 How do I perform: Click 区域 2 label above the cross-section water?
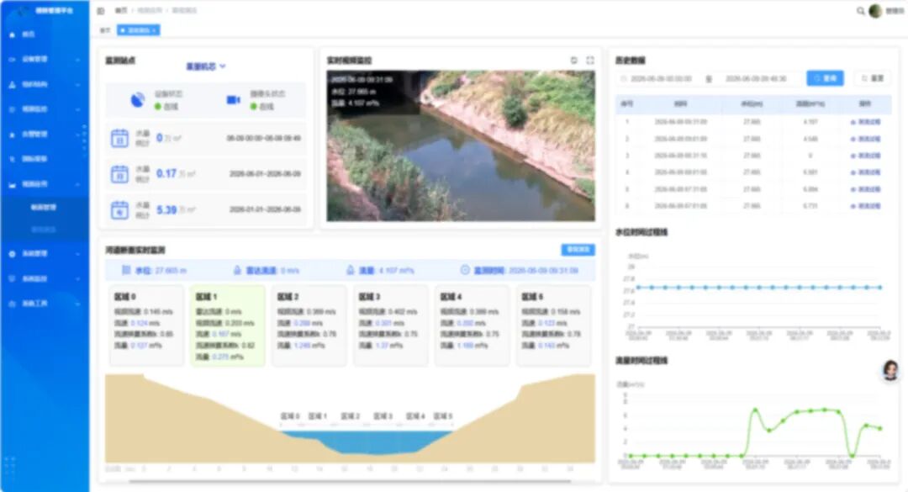click(351, 416)
